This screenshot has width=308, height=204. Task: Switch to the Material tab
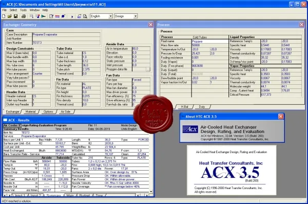tap(30, 112)
